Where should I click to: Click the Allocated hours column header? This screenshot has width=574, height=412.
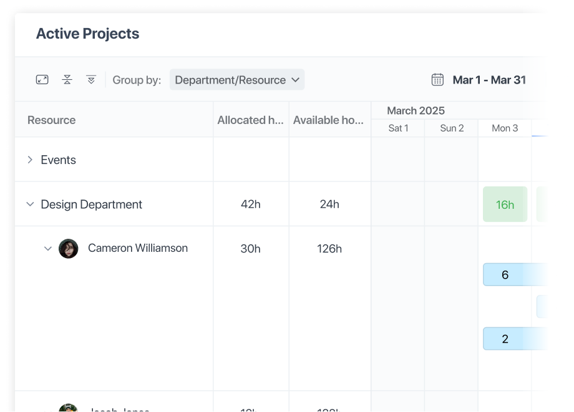point(250,120)
